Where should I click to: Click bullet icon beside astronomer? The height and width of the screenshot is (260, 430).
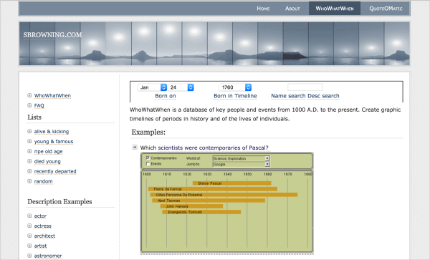coord(29,255)
